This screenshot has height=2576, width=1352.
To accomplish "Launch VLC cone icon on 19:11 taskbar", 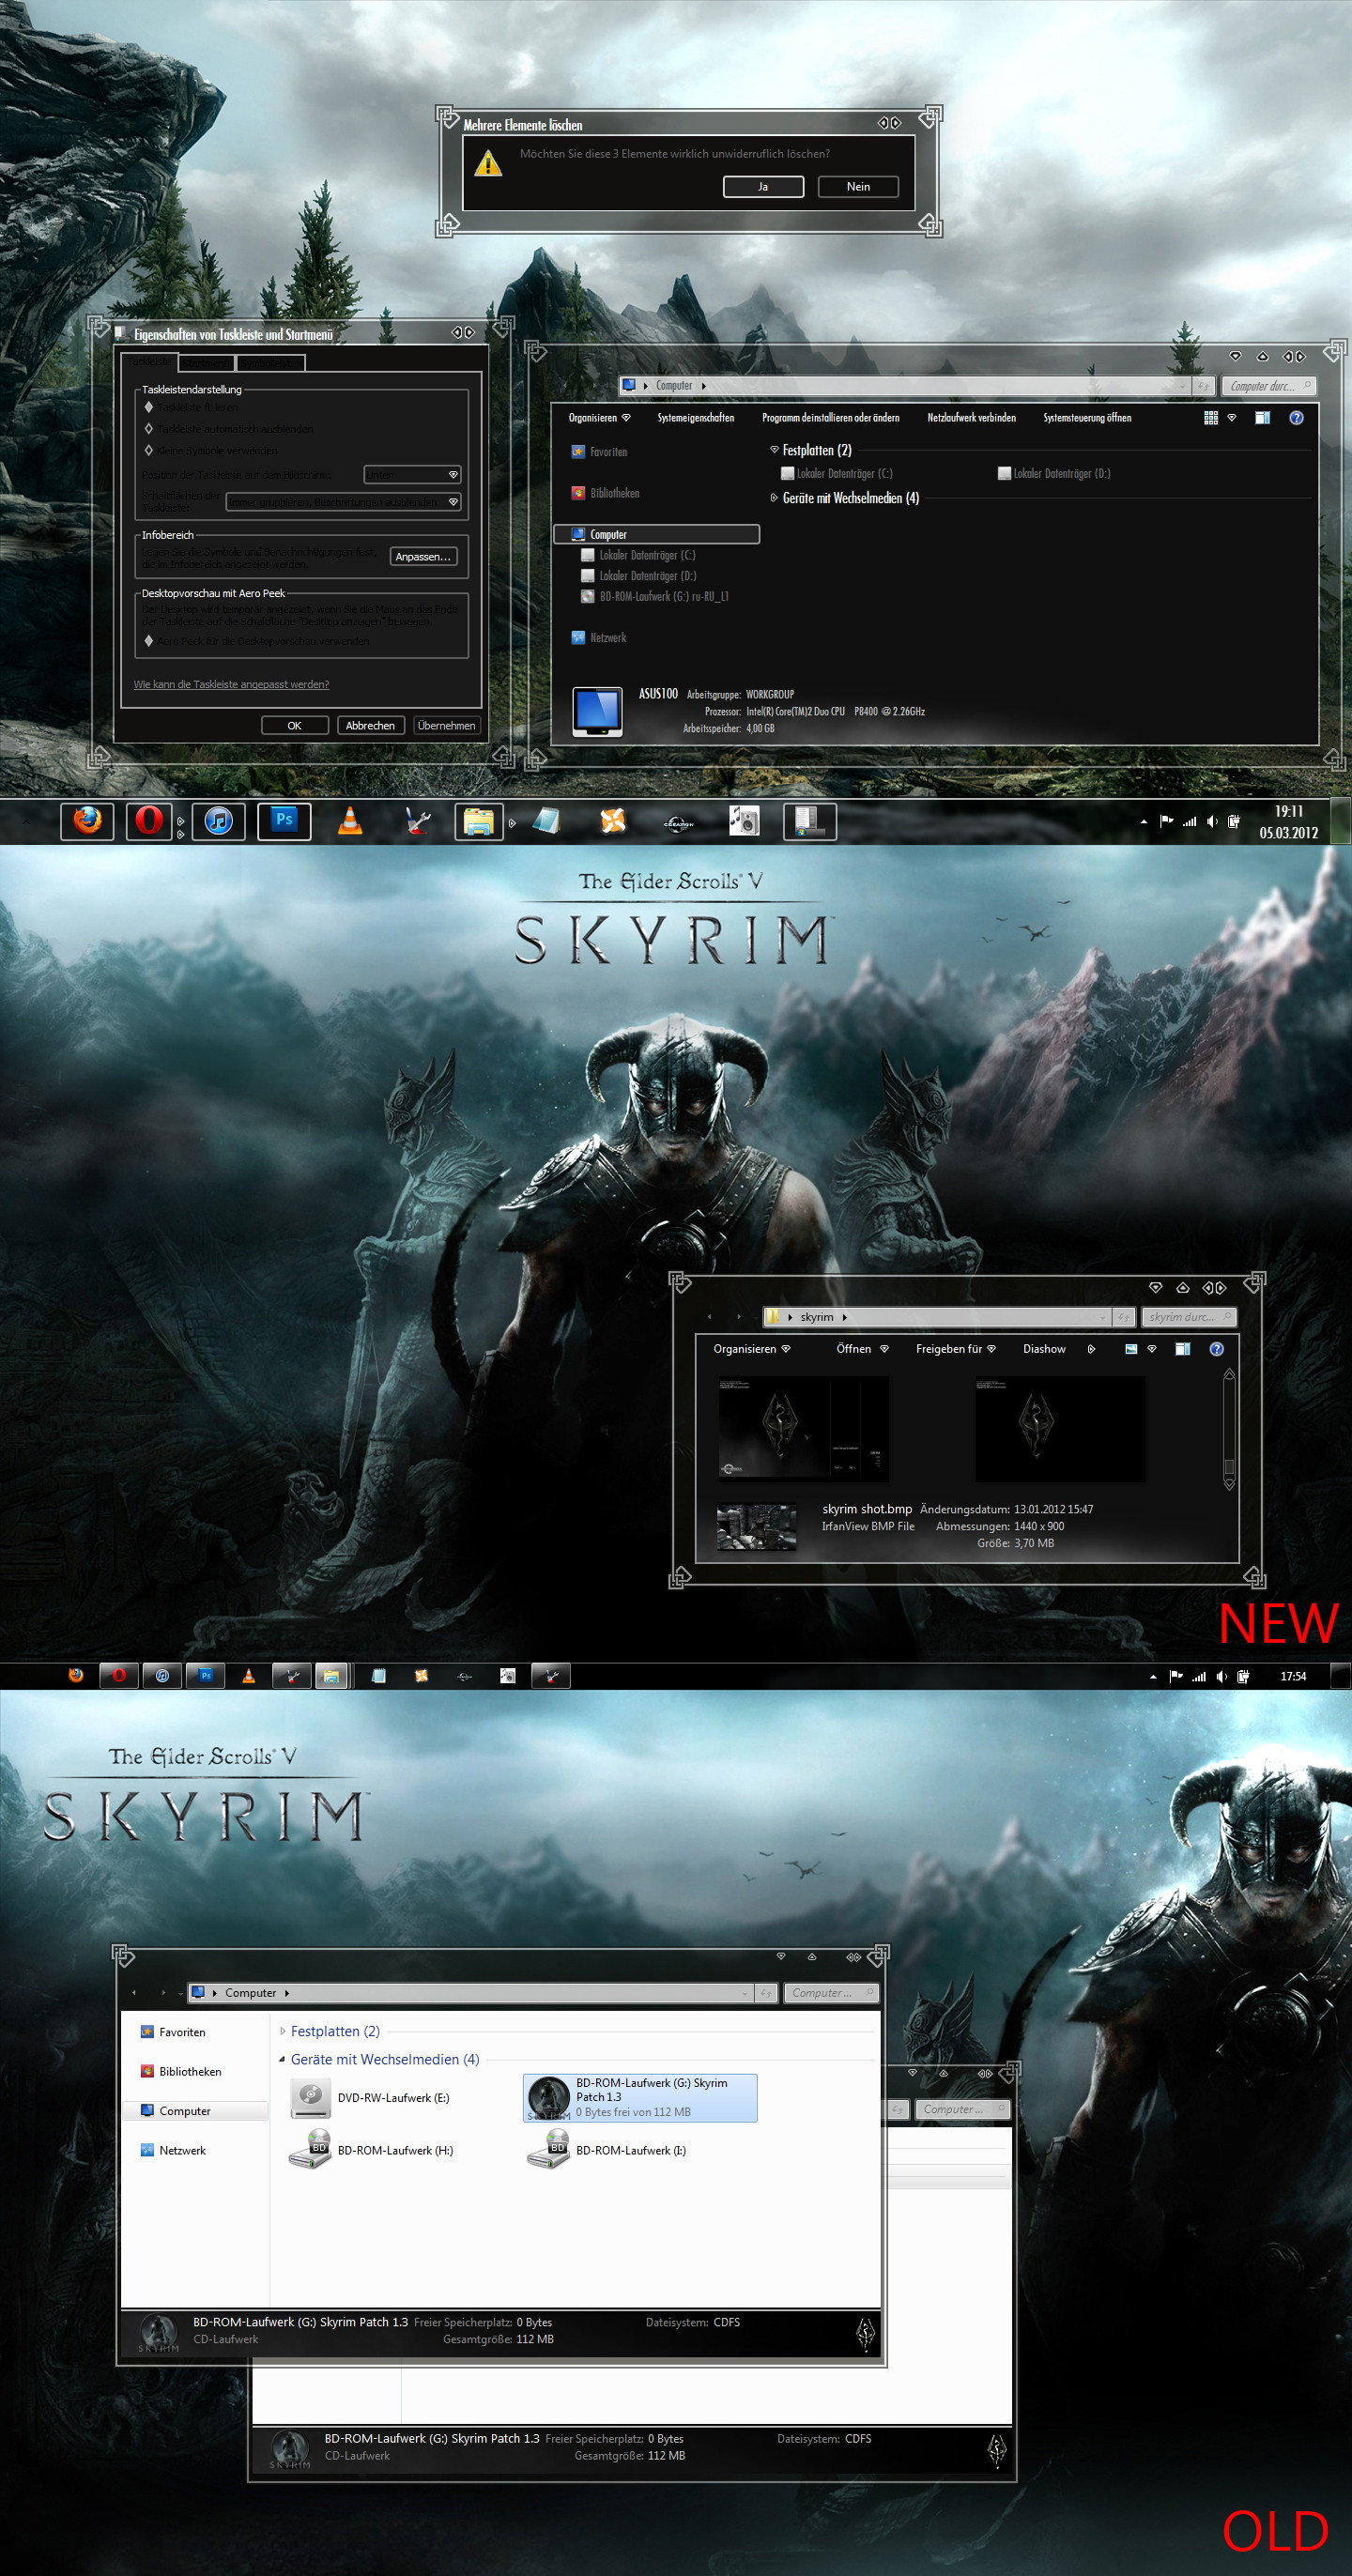I will [x=350, y=821].
